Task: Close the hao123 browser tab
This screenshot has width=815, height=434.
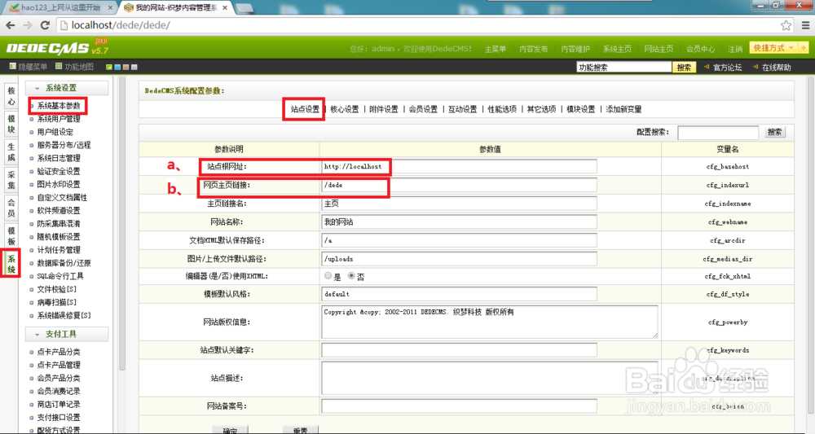Action: 110,8
